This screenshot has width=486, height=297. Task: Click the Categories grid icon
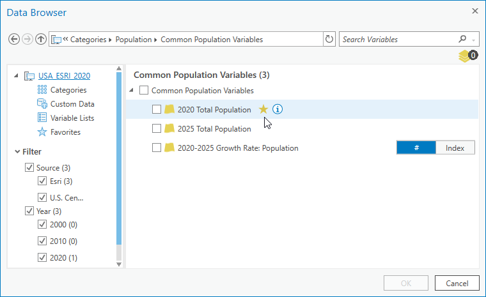coord(42,90)
